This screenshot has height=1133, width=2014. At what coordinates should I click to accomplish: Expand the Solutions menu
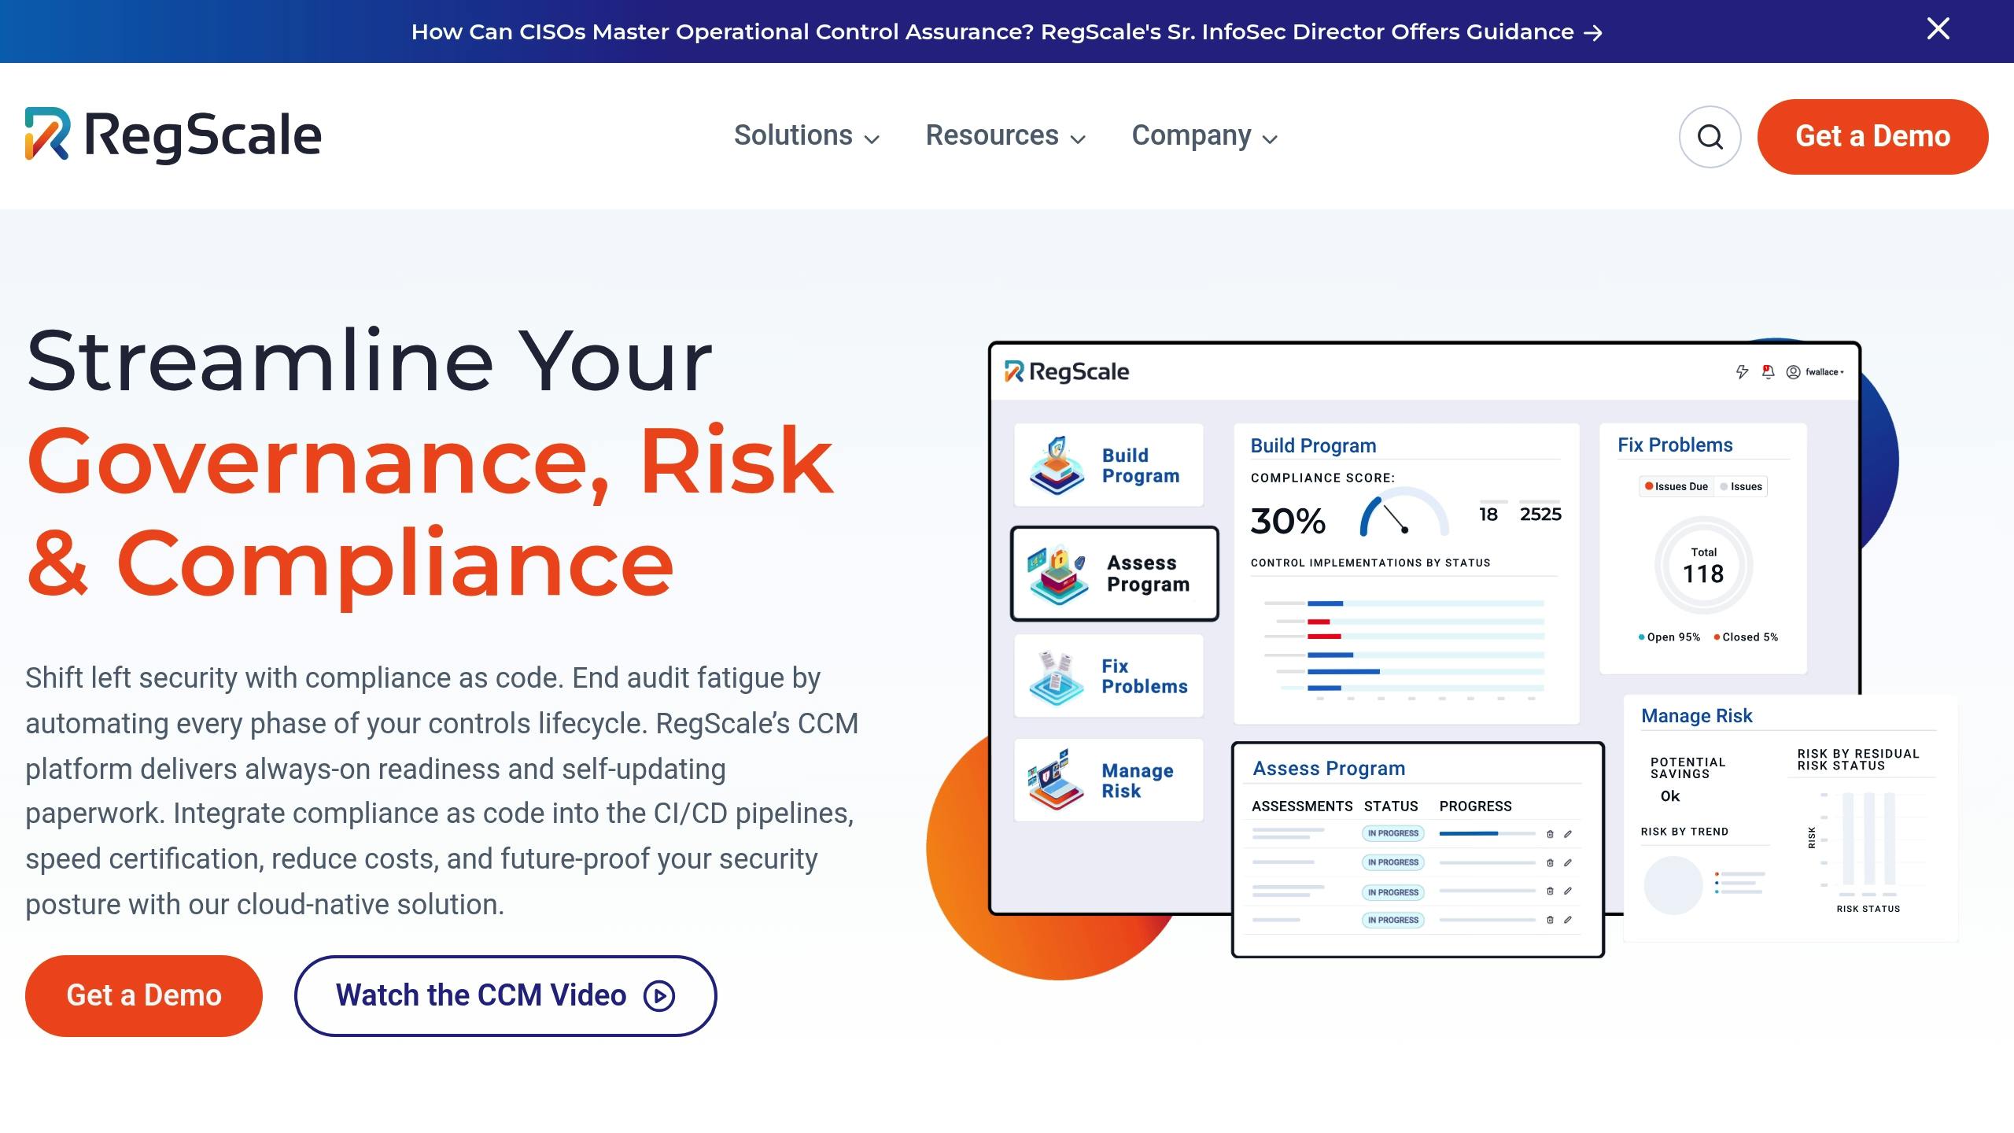[807, 136]
